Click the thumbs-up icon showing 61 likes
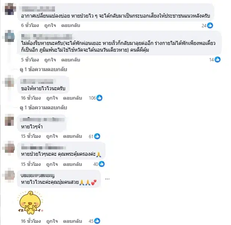Viewport: 231px width, 225px height. tap(97, 136)
